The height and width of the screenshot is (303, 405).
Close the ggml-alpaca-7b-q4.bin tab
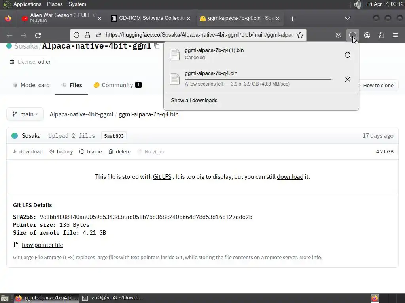[278, 19]
